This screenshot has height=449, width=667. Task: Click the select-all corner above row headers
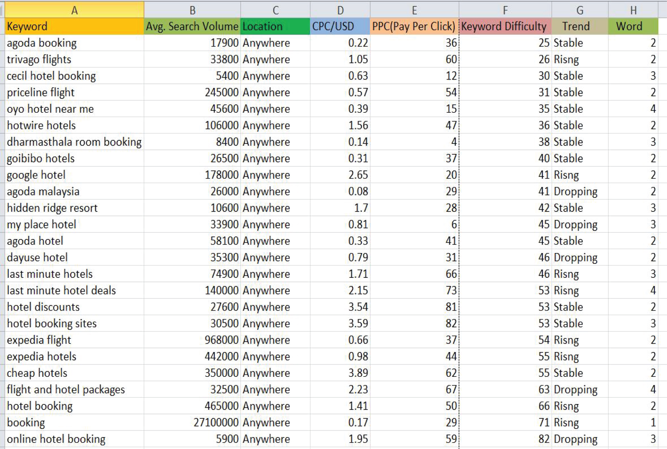(2, 10)
